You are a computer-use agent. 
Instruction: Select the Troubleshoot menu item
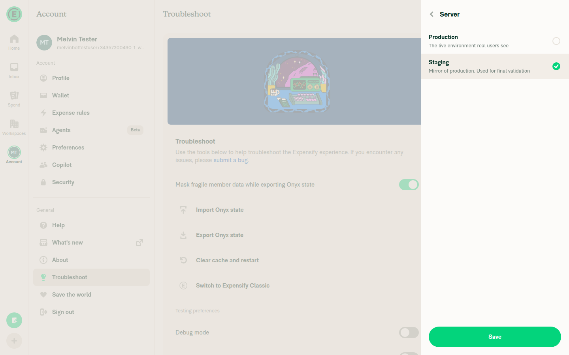point(91,277)
